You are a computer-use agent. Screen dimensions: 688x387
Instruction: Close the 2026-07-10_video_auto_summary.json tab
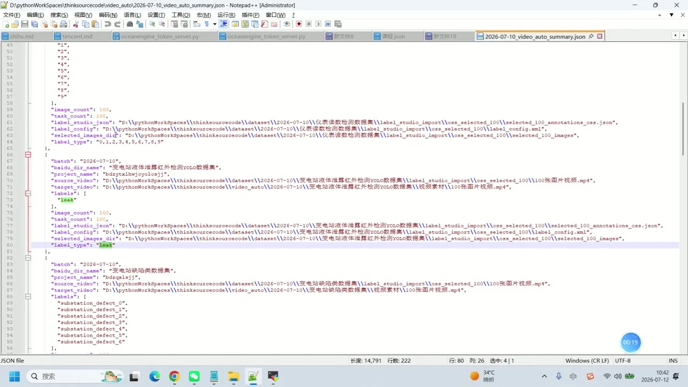pos(600,37)
